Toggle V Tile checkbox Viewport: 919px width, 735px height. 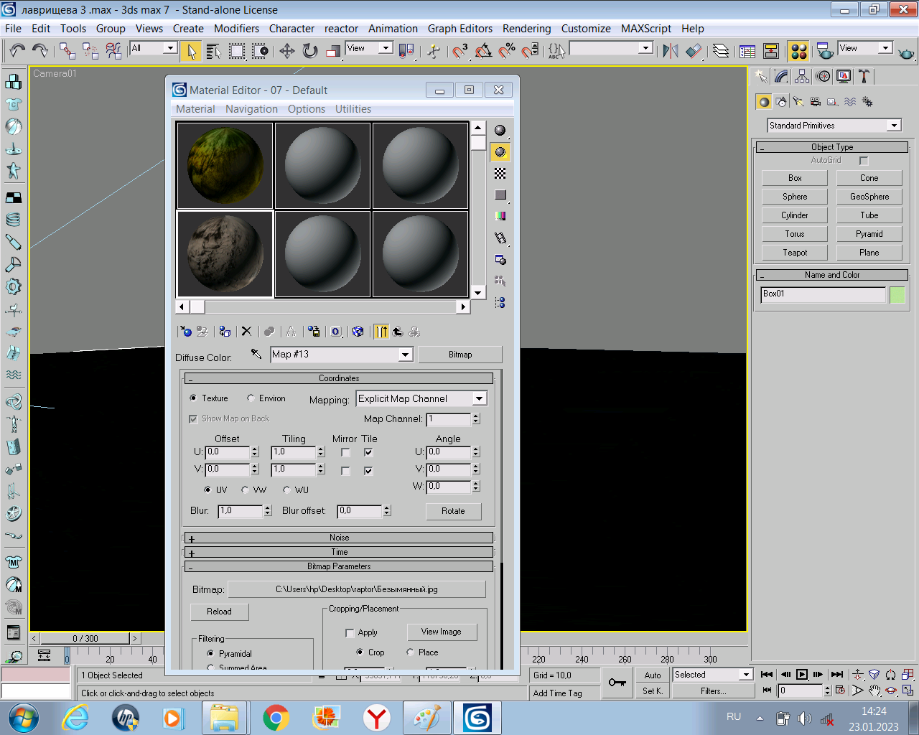coord(368,471)
